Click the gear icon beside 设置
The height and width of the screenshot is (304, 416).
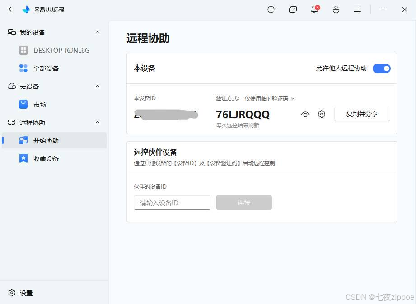tap(12, 293)
